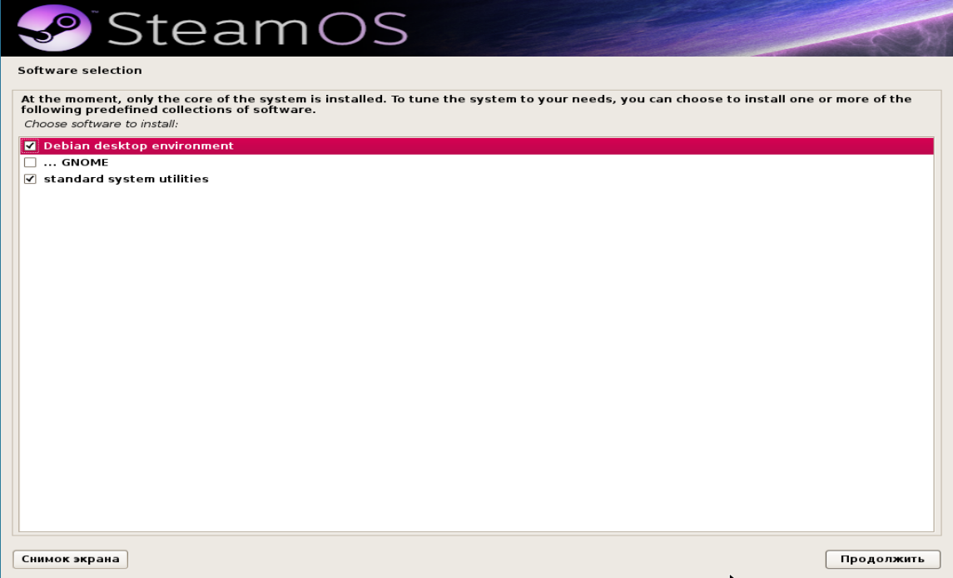Take a screenshot with Снимок экрана
This screenshot has height=578, width=953.
71,559
